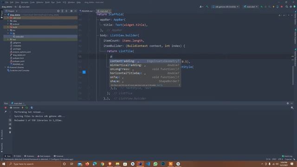This screenshot has height=167, width=297.
Task: Open the Firefox icon in the taskbar
Action: click(x=87, y=164)
